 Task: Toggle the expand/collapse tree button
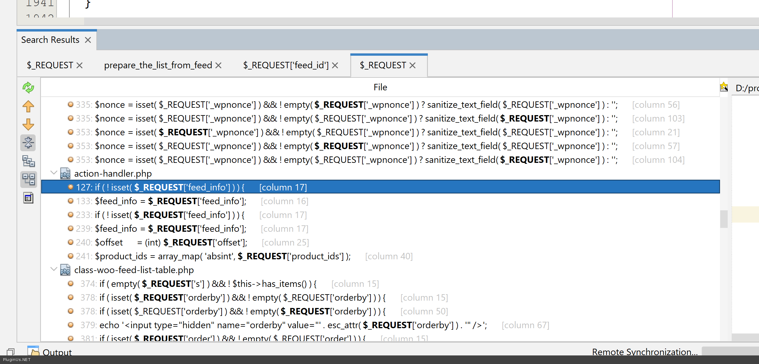28,143
